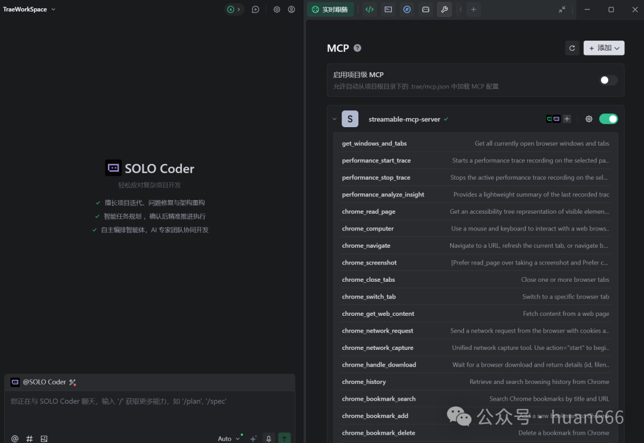Start a new chat with plus bubble icon
Screen dimensions: 644x443
pos(255,10)
